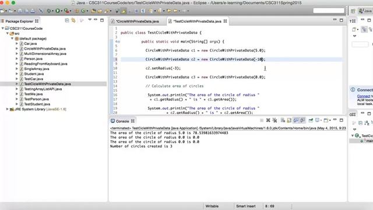Click Writable in status bar
The image size is (373, 210).
pos(212,206)
